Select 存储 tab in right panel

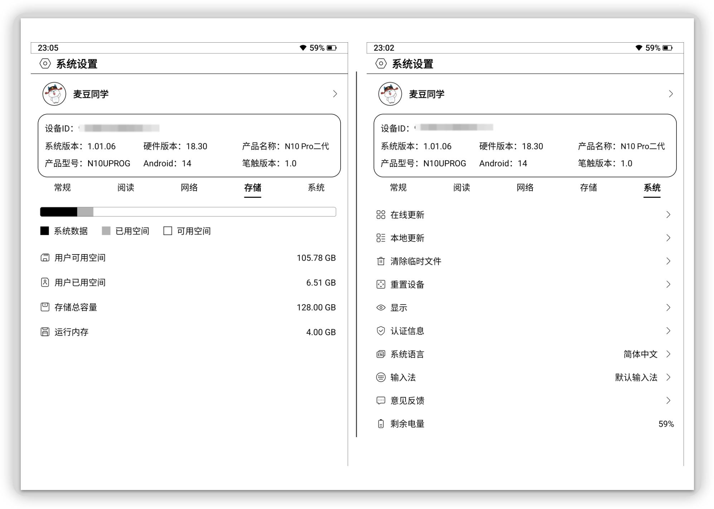[588, 187]
